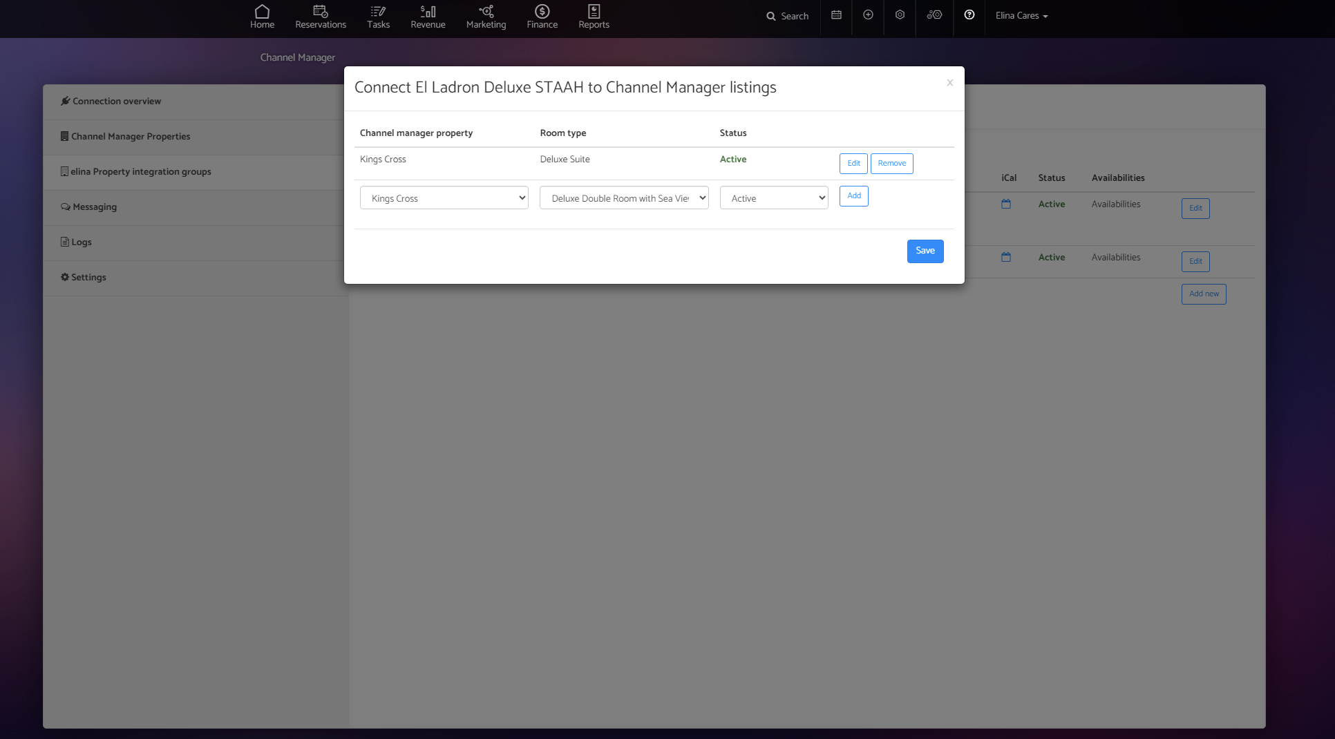This screenshot has height=739, width=1335.
Task: Open the Elina Cares user menu
Action: (1021, 16)
